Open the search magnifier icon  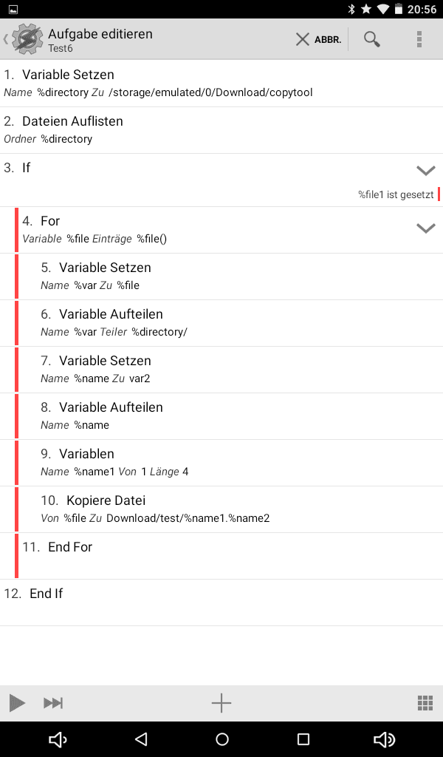coord(371,39)
